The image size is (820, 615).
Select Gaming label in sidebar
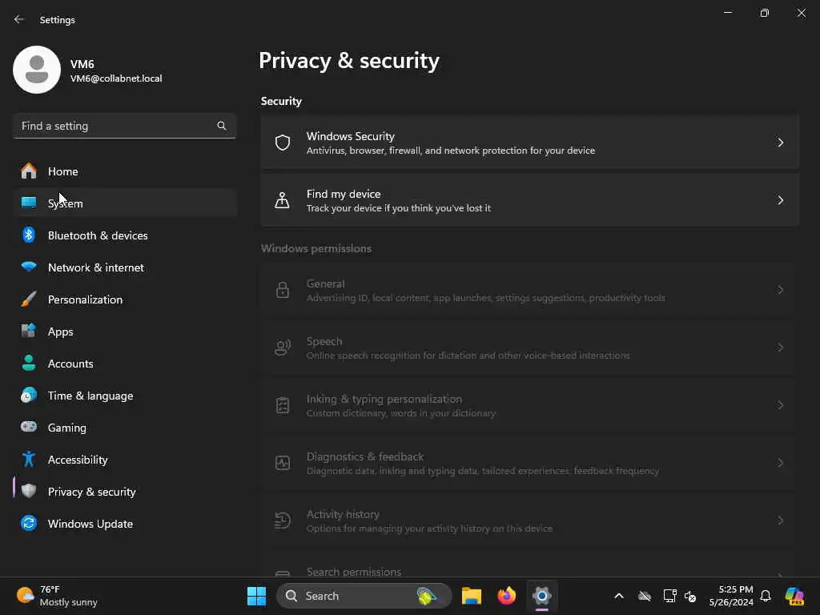(67, 428)
